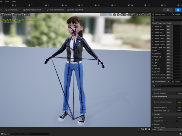This screenshot has width=182, height=136.
Task: Open Preview Controller dropdown
Action: coord(179,93)
